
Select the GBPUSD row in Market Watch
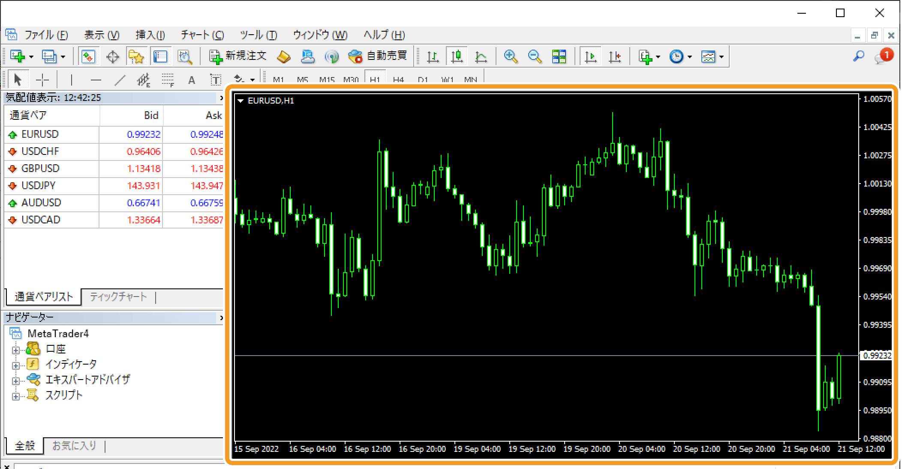(x=40, y=169)
